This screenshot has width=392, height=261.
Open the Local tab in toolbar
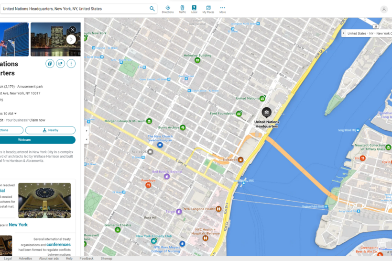point(194,9)
